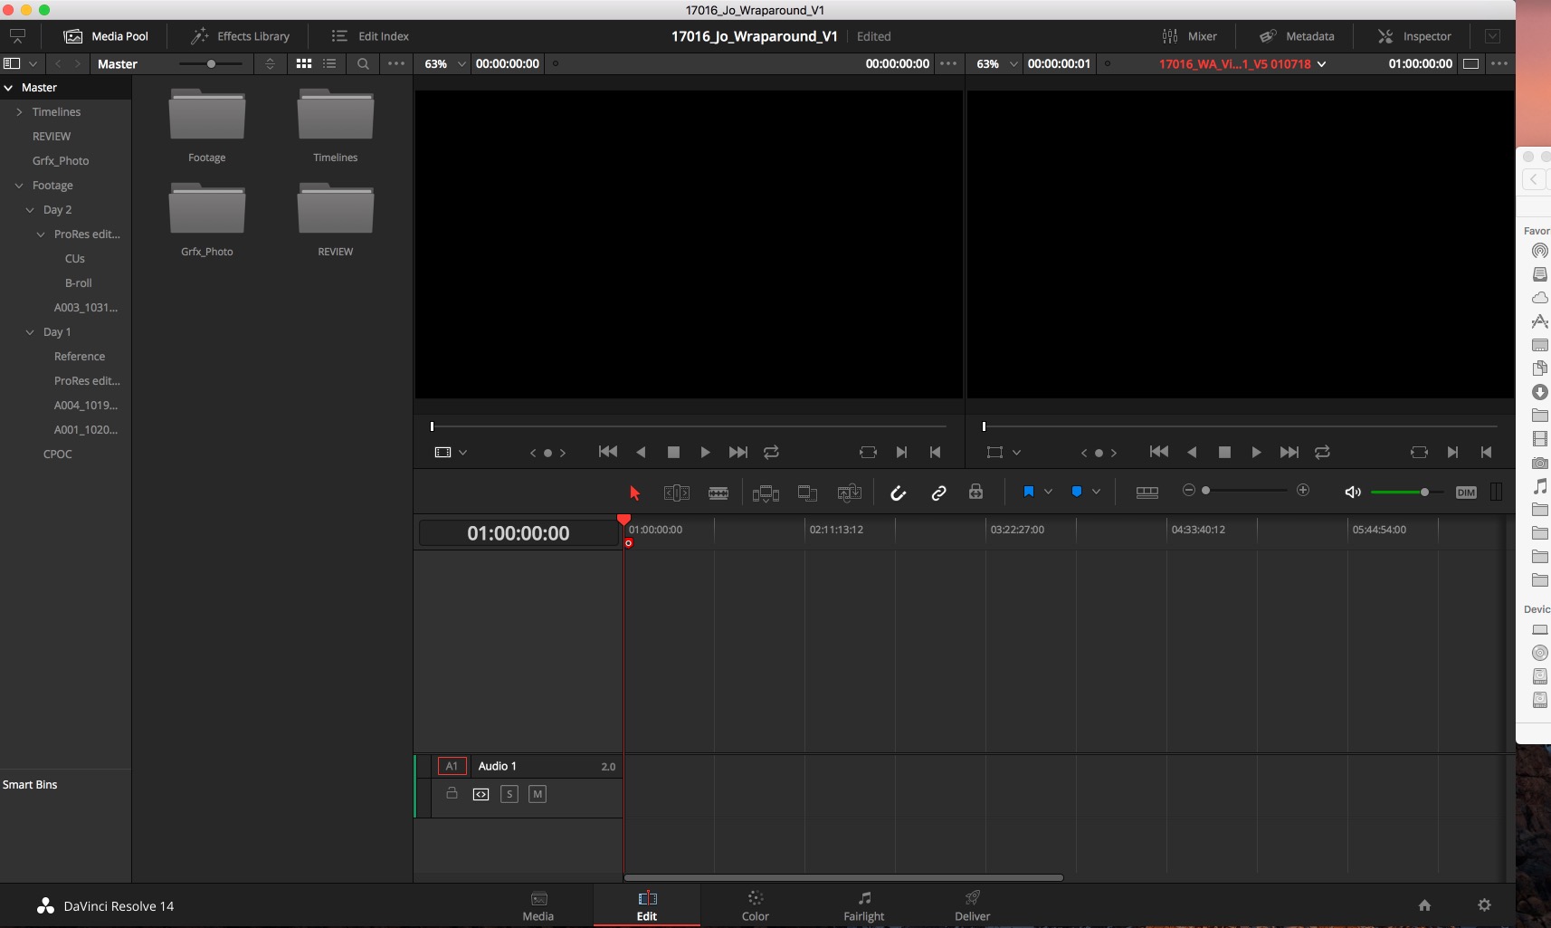This screenshot has height=928, width=1551.
Task: Play reverse in timeline viewer
Action: point(1192,452)
